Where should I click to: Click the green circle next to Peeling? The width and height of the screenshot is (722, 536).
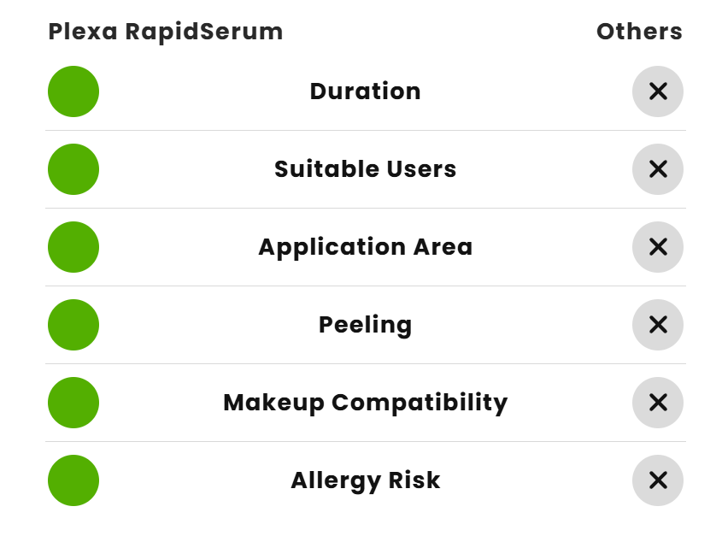point(73,325)
